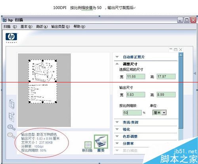198x164 pixels.
Task: Click the selection height field 17.97
Action: 166,76
